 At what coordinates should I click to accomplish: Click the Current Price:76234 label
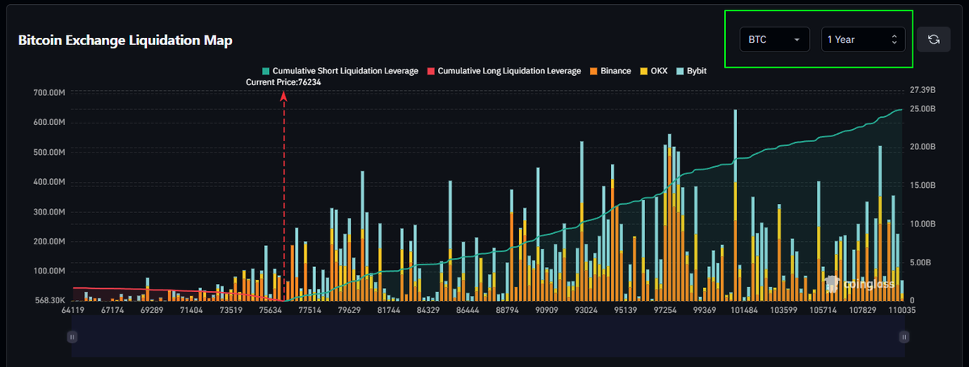[284, 82]
